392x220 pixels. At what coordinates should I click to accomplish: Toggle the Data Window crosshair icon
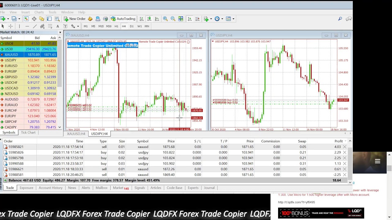coord(34,19)
